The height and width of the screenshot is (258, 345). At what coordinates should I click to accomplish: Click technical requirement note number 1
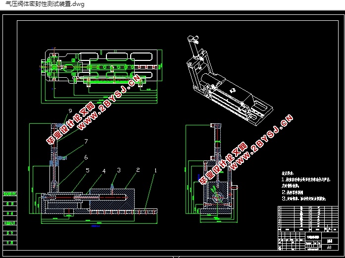306,183
